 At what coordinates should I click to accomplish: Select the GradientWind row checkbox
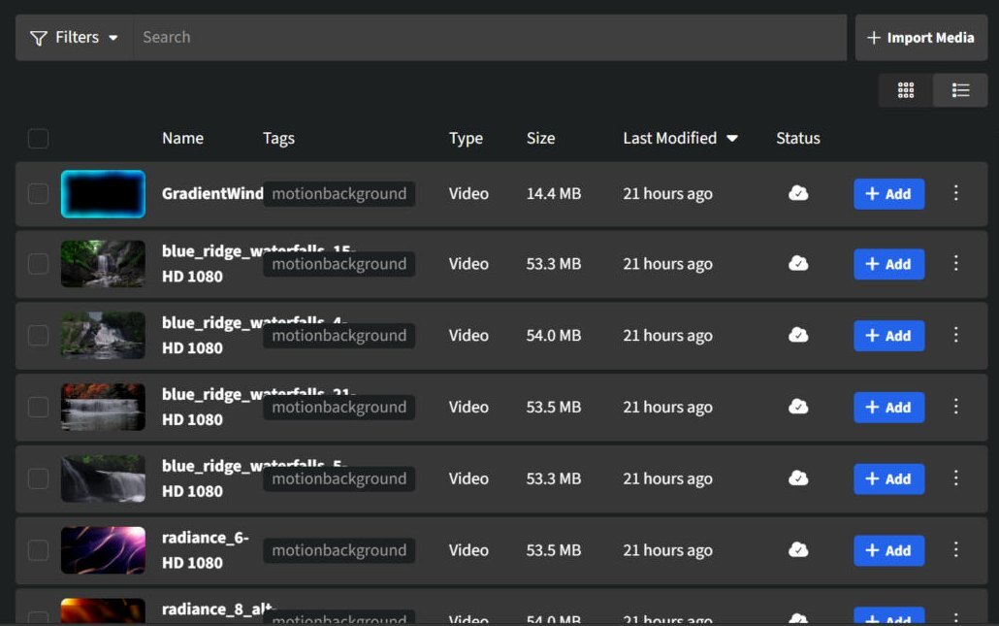38,194
